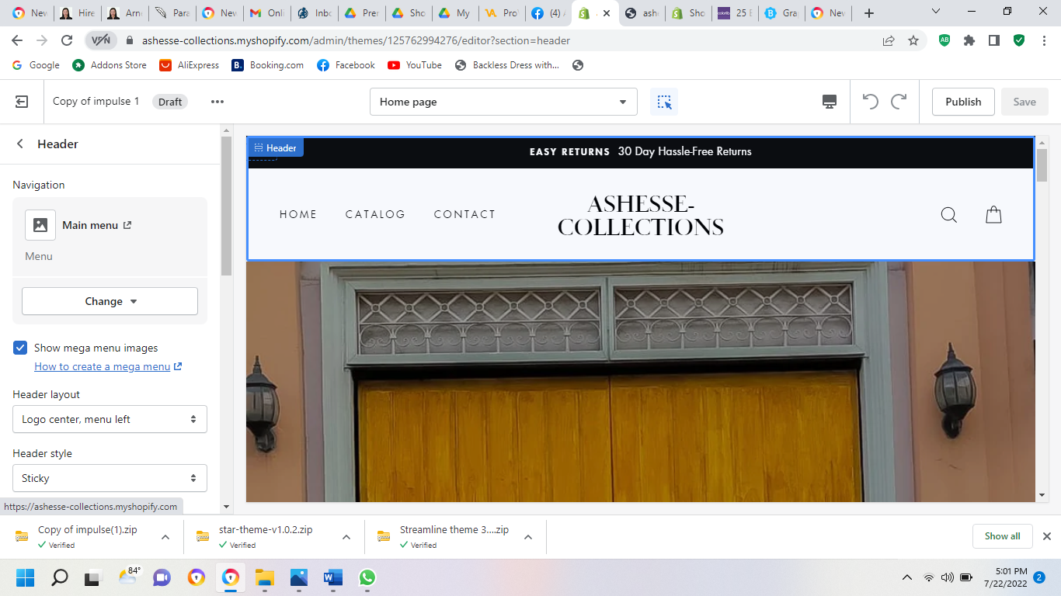This screenshot has width=1061, height=596.
Task: Share this page from the address bar
Action: tap(889, 40)
